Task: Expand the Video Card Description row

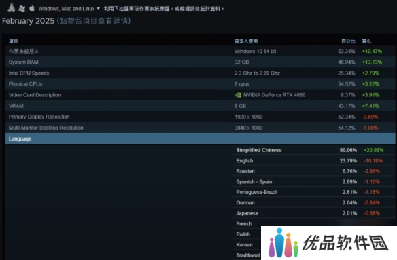Action: point(201,95)
